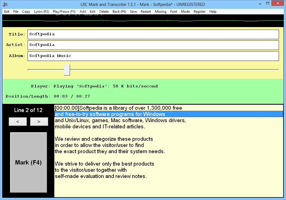This screenshot has height=200, width=286.
Task: Click the Title input field
Action: tap(153, 34)
